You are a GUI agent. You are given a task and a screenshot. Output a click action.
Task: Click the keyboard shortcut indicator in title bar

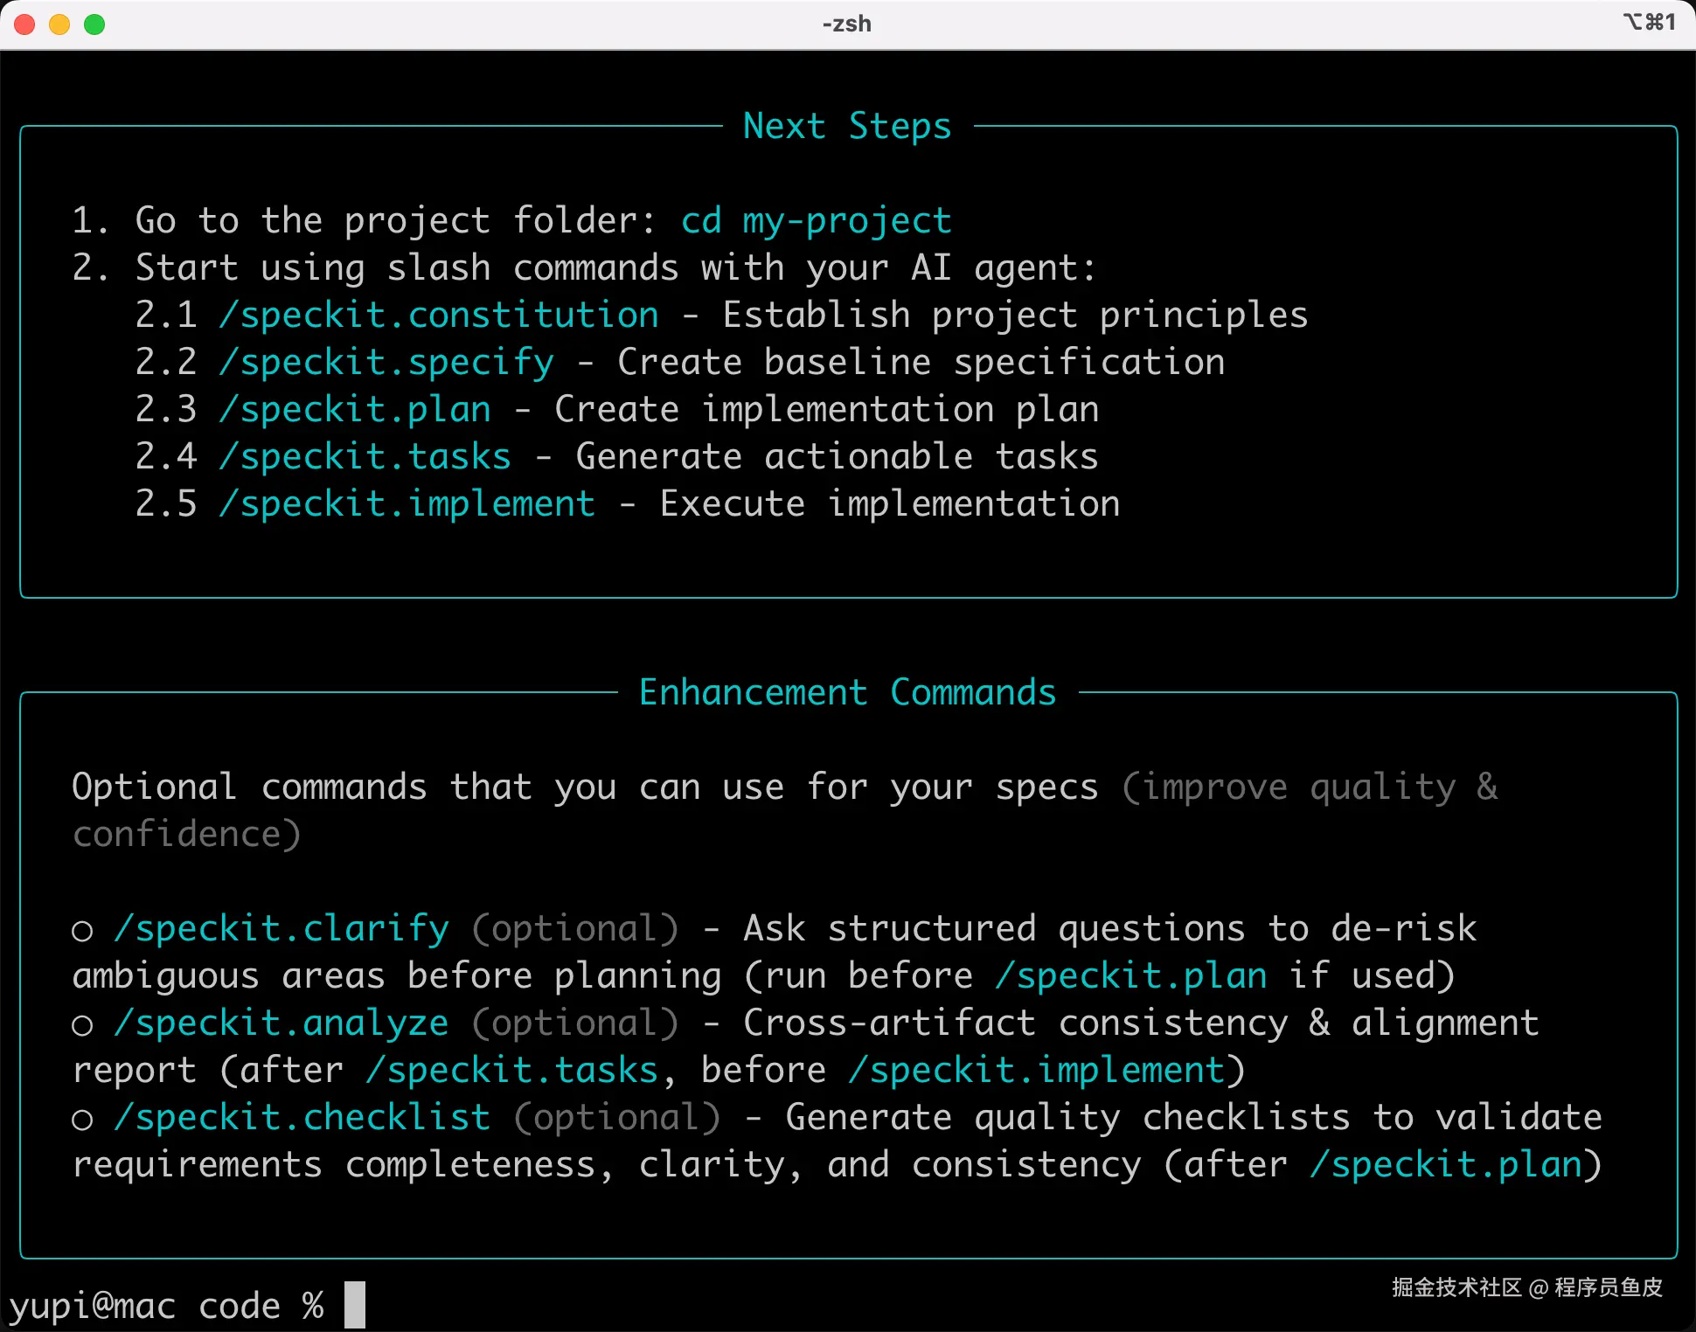pos(1649,22)
